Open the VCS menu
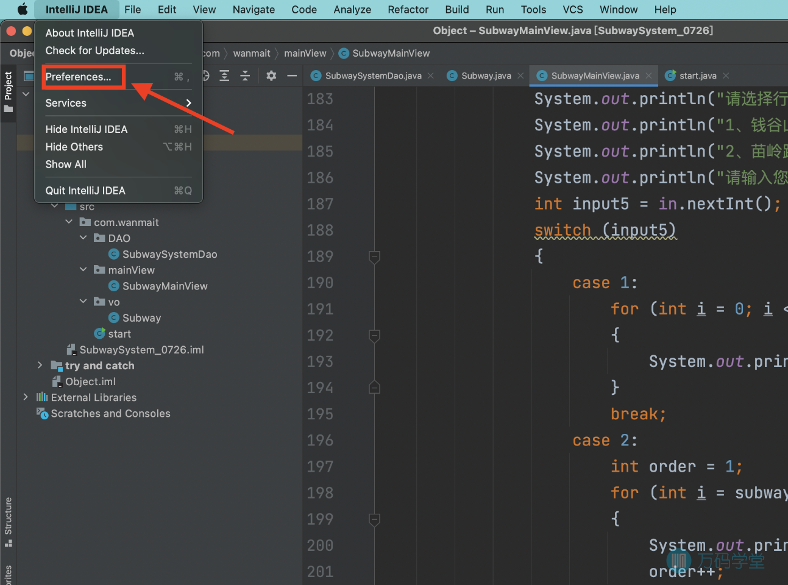This screenshot has height=585, width=788. point(572,9)
